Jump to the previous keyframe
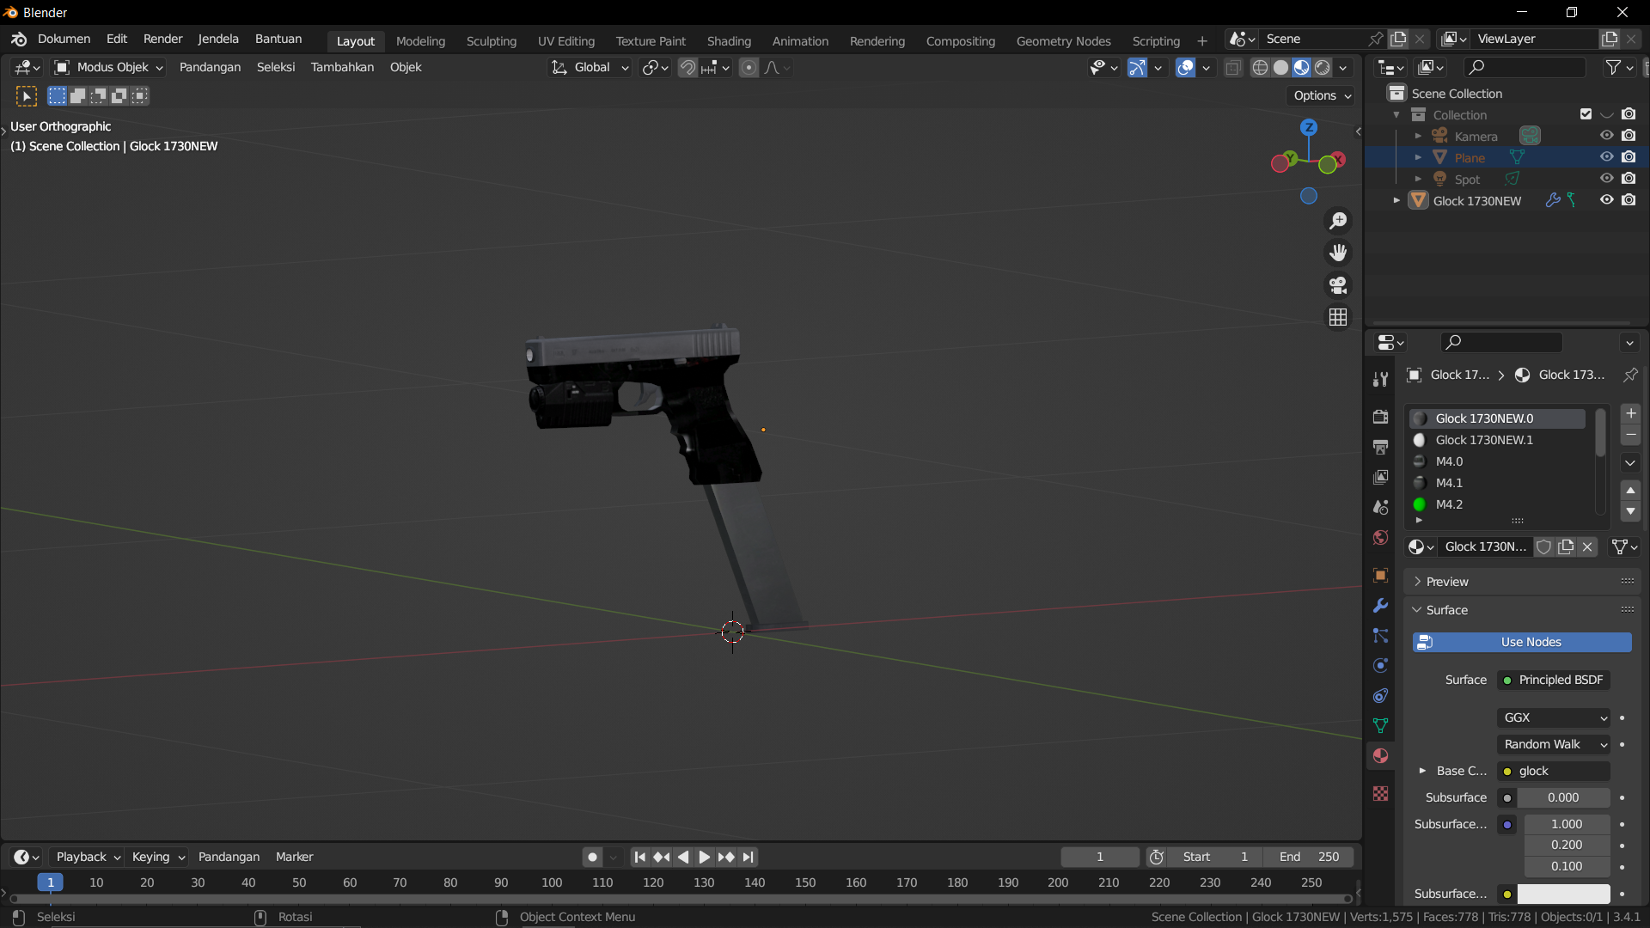Image resolution: width=1650 pixels, height=928 pixels. coord(661,857)
